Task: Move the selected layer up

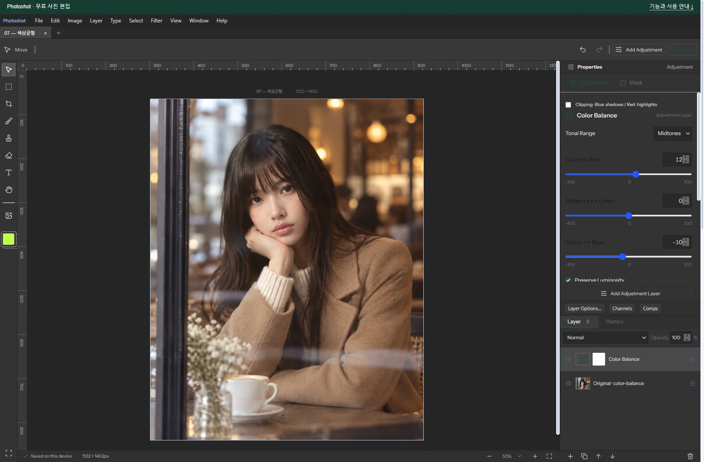Action: 598,456
